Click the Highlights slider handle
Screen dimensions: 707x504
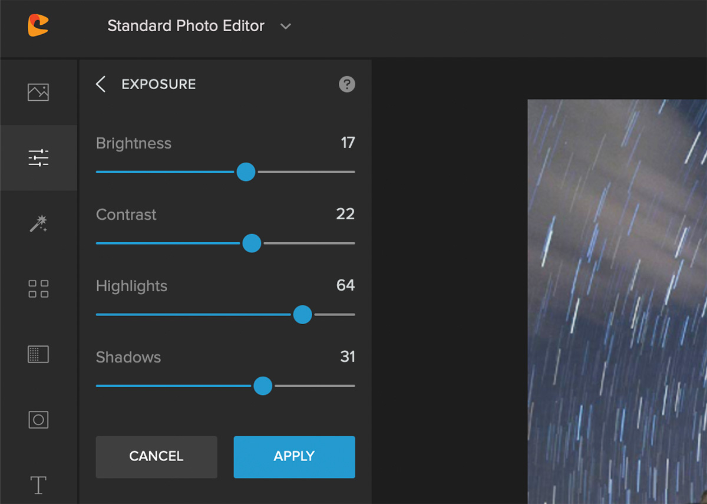coord(302,315)
